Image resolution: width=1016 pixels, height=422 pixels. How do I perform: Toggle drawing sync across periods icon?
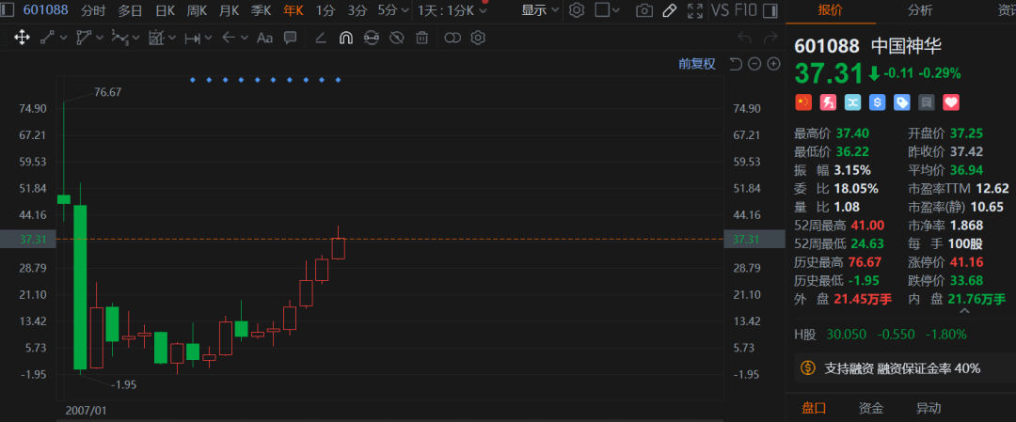pos(372,39)
